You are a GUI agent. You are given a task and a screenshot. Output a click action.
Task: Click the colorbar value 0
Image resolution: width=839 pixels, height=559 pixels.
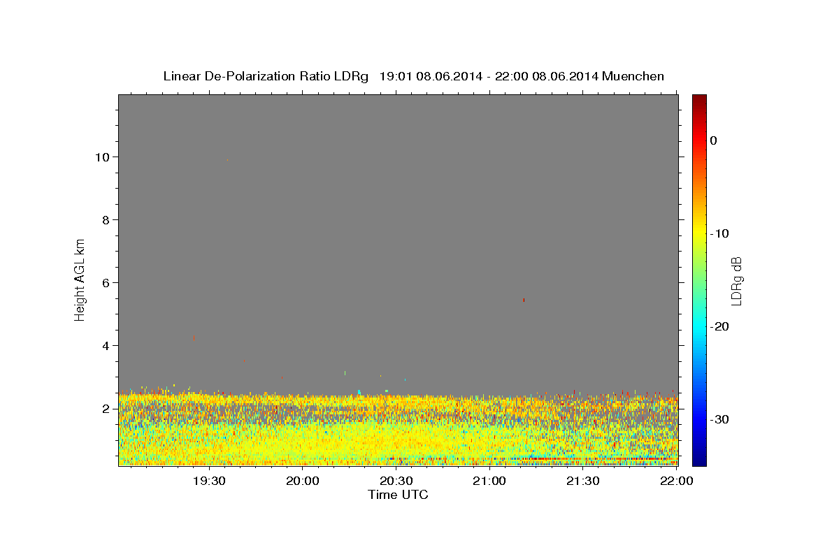[x=713, y=140]
